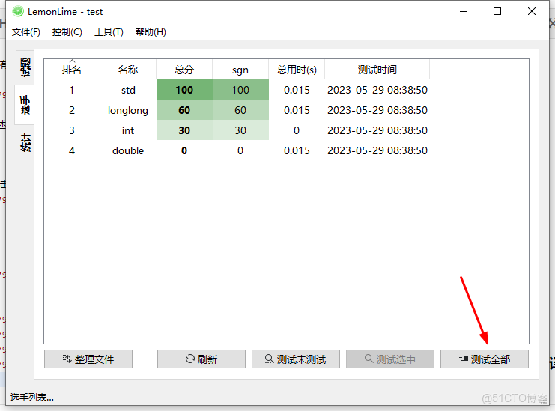The height and width of the screenshot is (411, 555).
Task: Click the sgn score 30 cell for int
Action: point(240,130)
